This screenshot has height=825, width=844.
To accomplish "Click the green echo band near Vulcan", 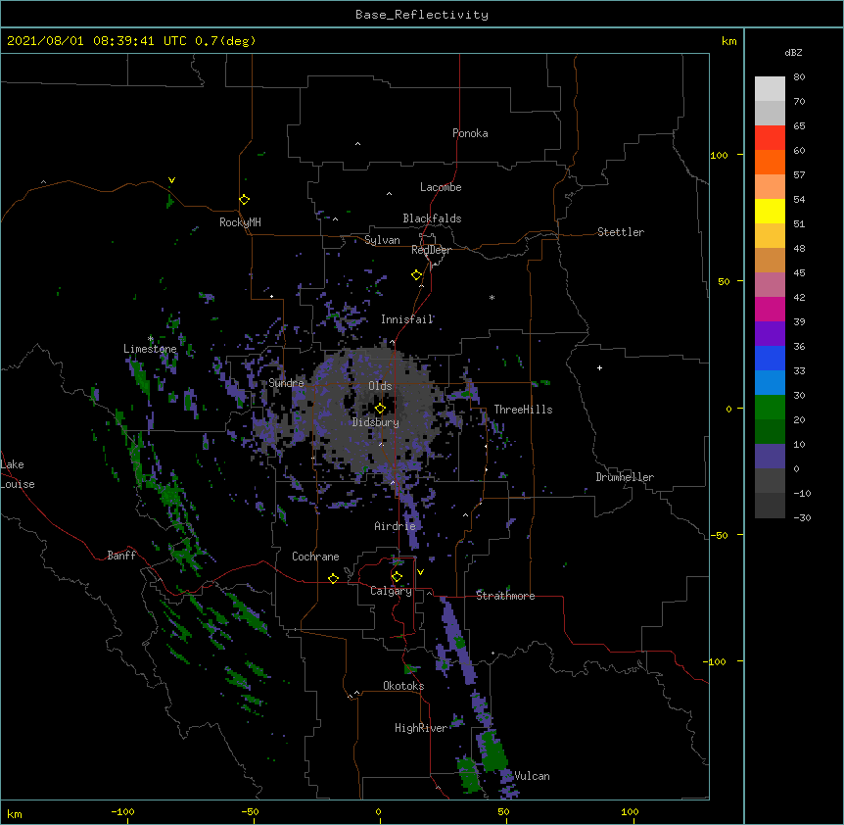I will click(492, 752).
